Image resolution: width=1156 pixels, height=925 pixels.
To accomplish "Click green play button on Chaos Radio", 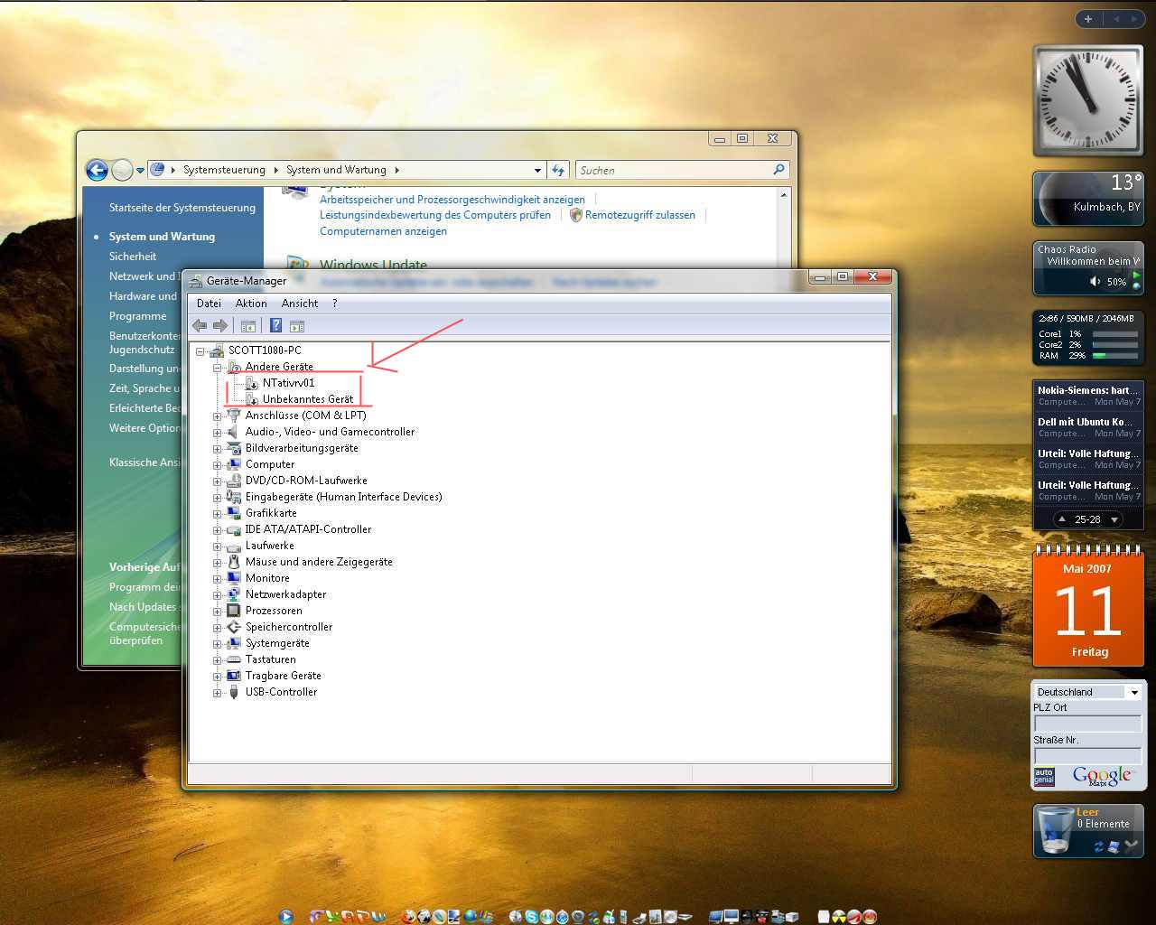I will point(1136,276).
